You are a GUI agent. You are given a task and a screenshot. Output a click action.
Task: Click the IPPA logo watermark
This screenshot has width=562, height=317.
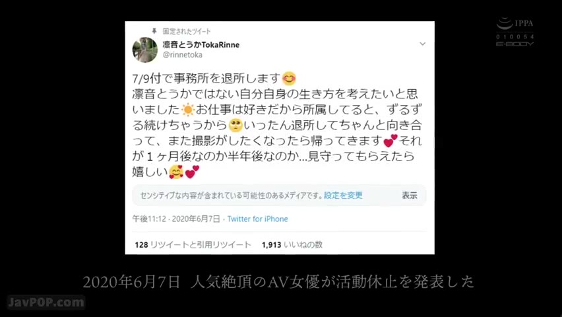(515, 23)
